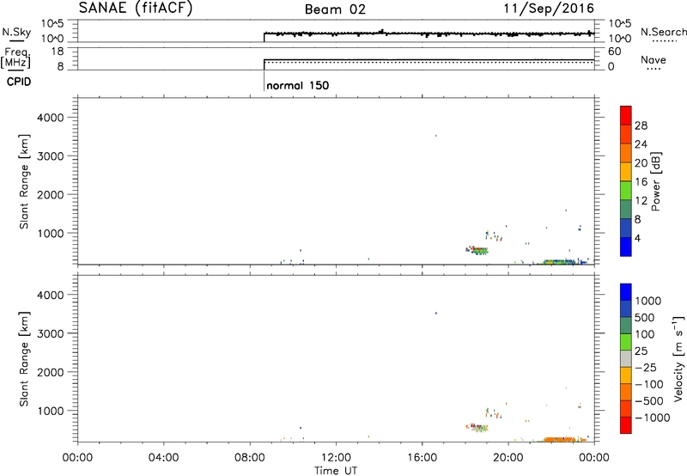Click the 1000 tick label in velocity panel
Screen dimensions: 687x476
51,410
